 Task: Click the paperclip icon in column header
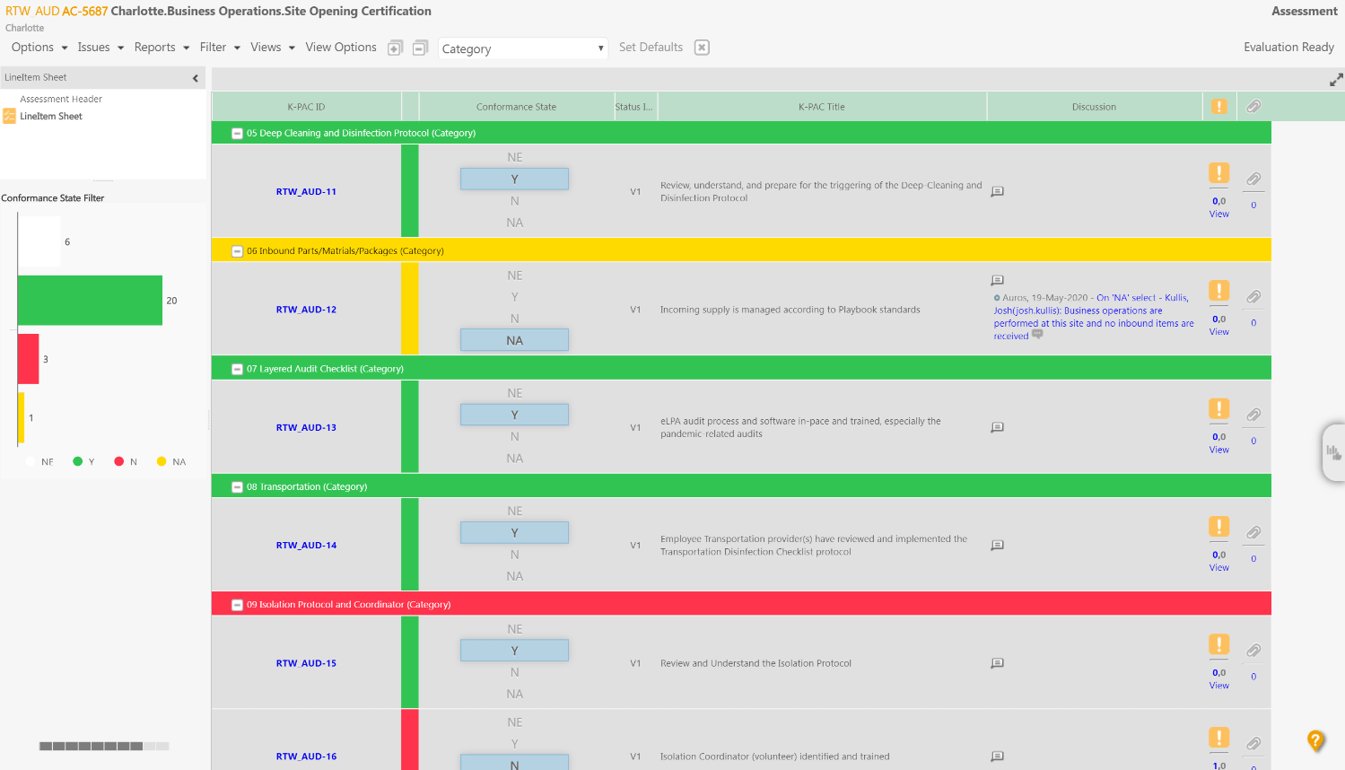click(1253, 106)
